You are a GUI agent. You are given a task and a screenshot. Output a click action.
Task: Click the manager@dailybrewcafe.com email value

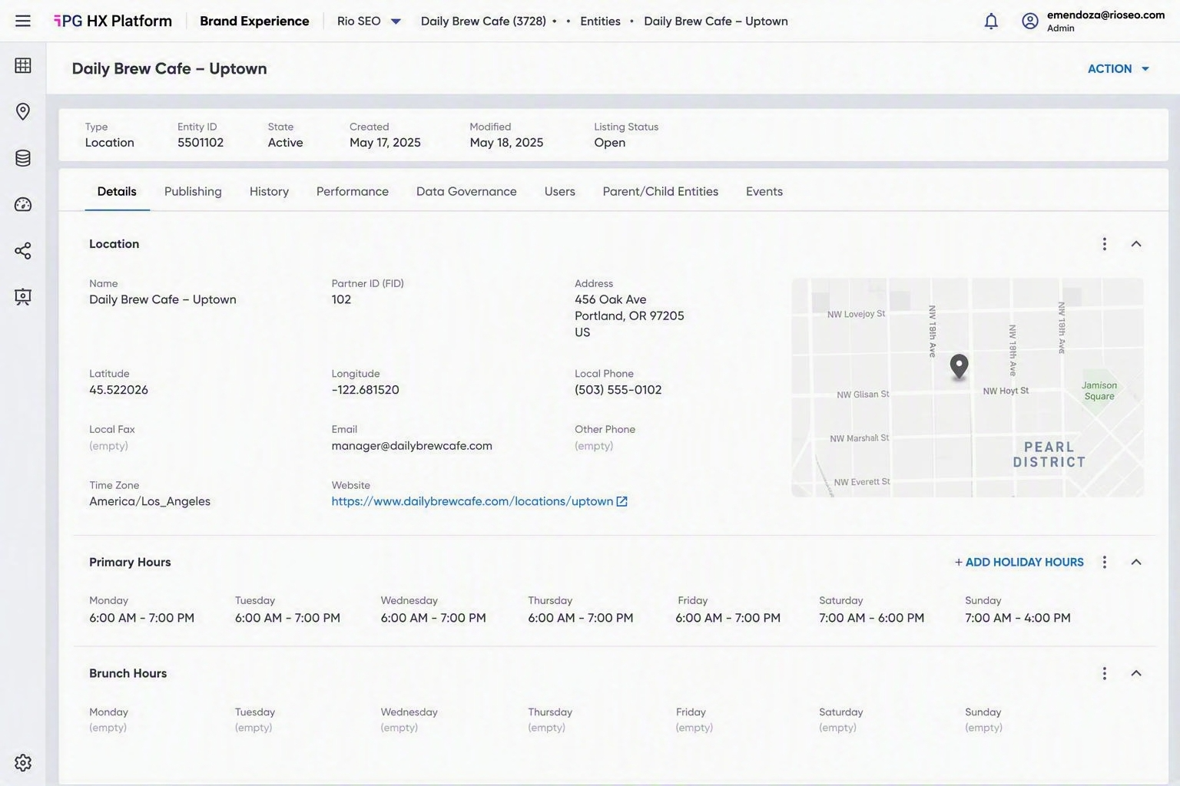(412, 445)
